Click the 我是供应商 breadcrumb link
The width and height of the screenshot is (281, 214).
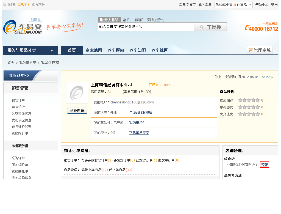(x=50, y=63)
